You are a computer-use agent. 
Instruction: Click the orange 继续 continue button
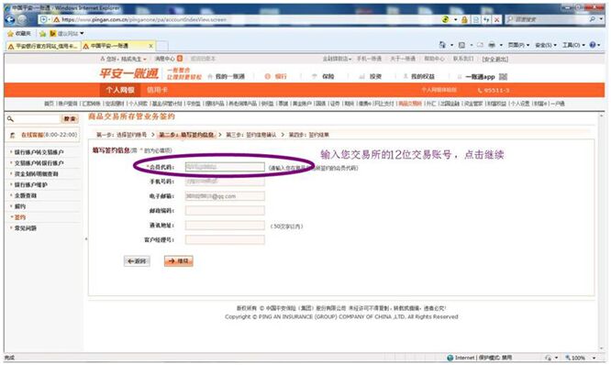[179, 261]
